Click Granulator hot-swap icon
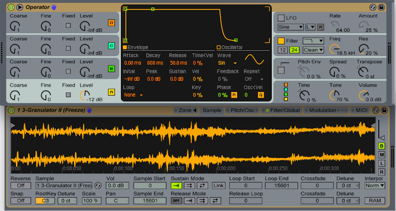 pos(375,110)
